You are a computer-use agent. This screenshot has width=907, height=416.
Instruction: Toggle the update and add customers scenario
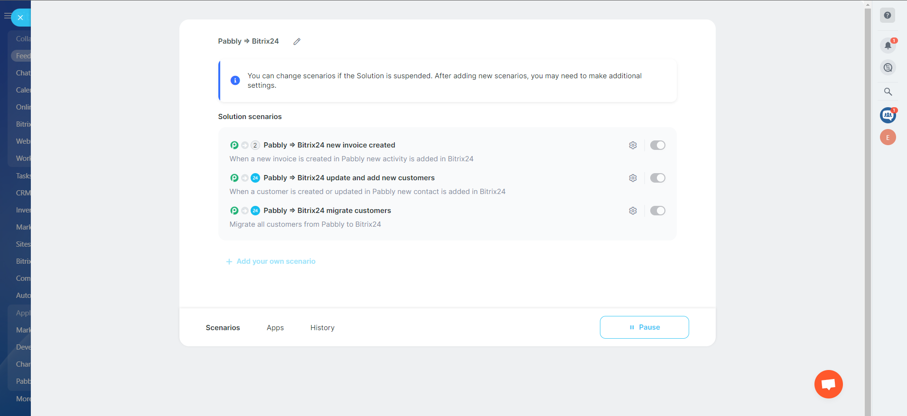pos(657,178)
